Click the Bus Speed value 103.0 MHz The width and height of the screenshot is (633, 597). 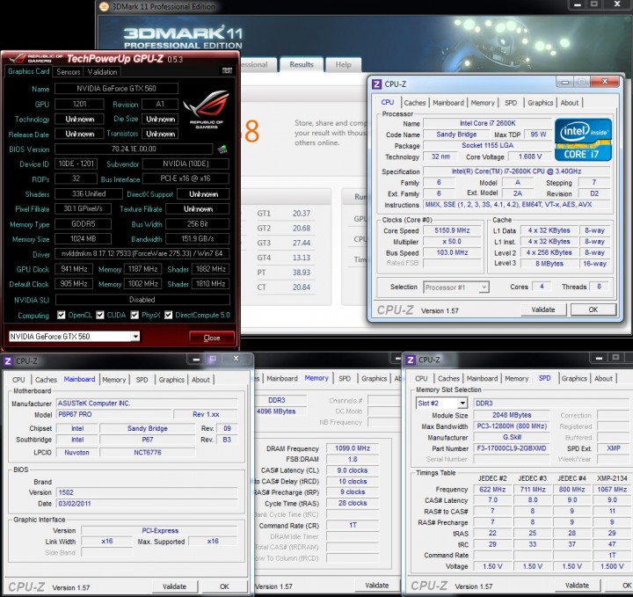[x=452, y=252]
